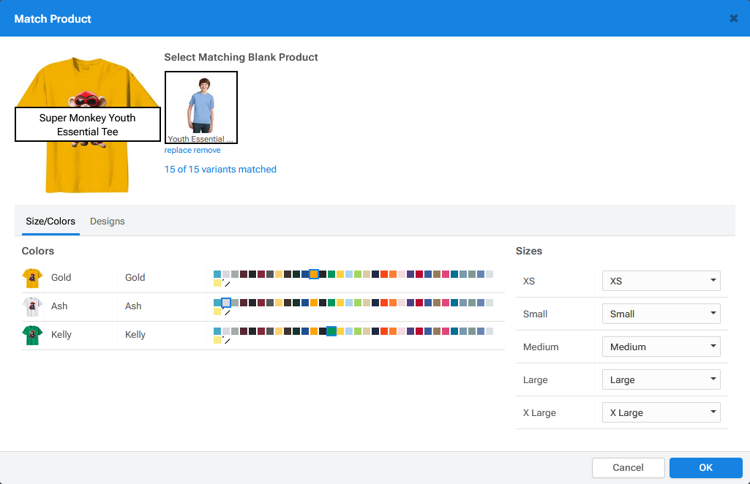
Task: Pick kelly green swatch in Gold row
Action: [x=331, y=274]
